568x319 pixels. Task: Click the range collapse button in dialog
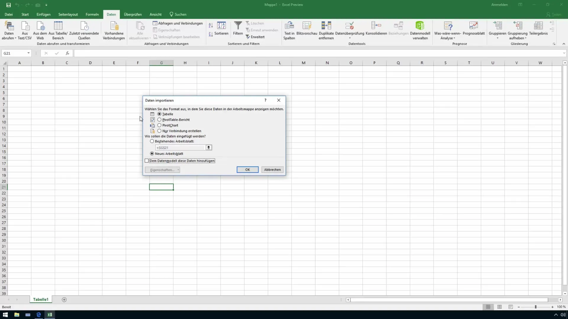click(209, 147)
